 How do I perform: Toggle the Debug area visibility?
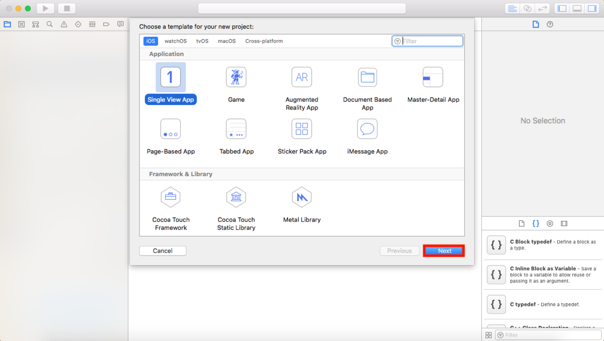[577, 9]
